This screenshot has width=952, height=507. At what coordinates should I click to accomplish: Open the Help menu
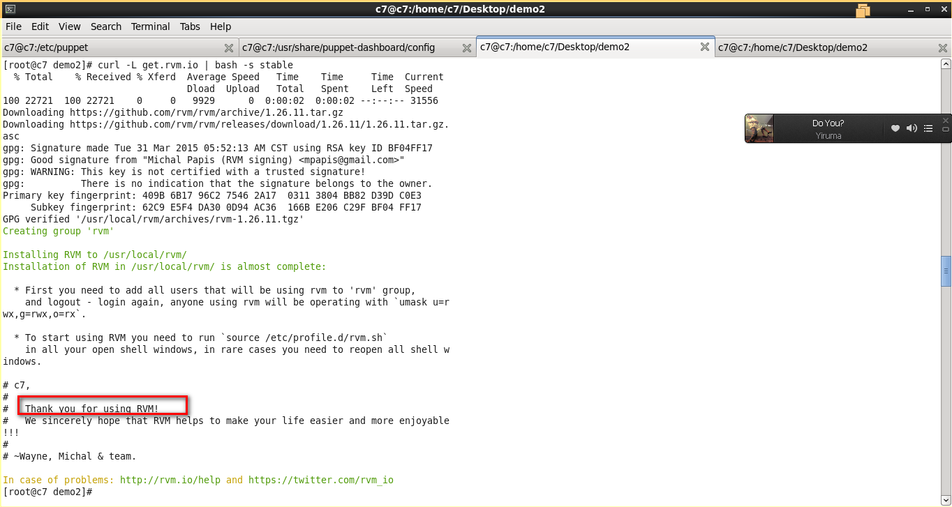point(221,27)
